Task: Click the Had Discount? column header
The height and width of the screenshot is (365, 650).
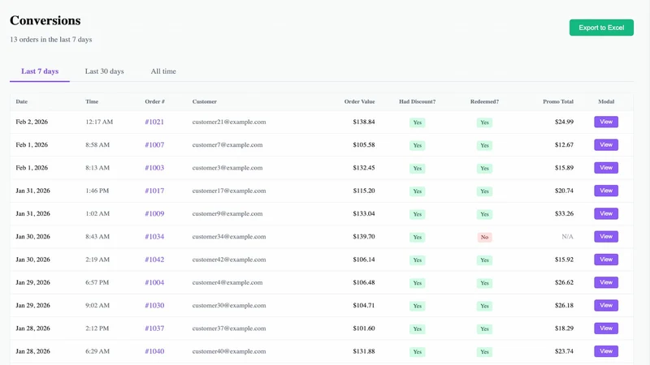Action: coord(417,101)
